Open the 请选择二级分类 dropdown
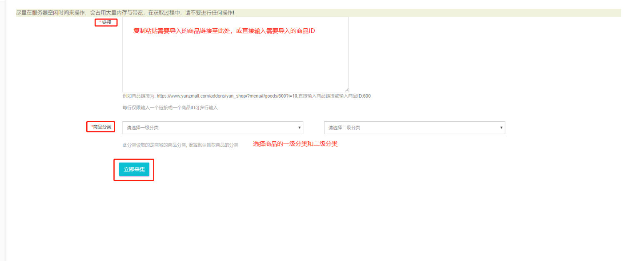The height and width of the screenshot is (261, 628). [414, 128]
